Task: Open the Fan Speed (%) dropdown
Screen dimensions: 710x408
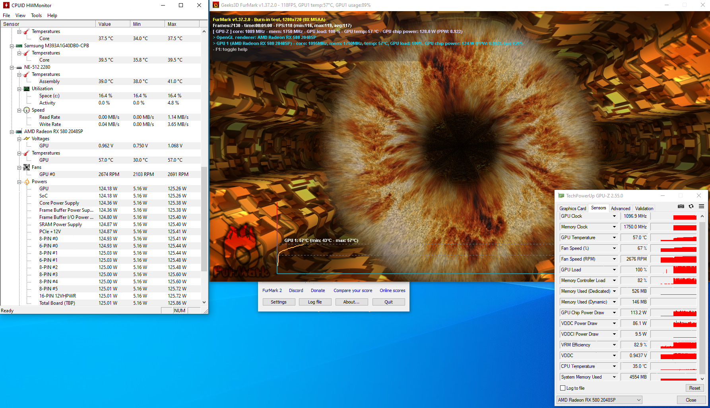Action: pos(614,248)
